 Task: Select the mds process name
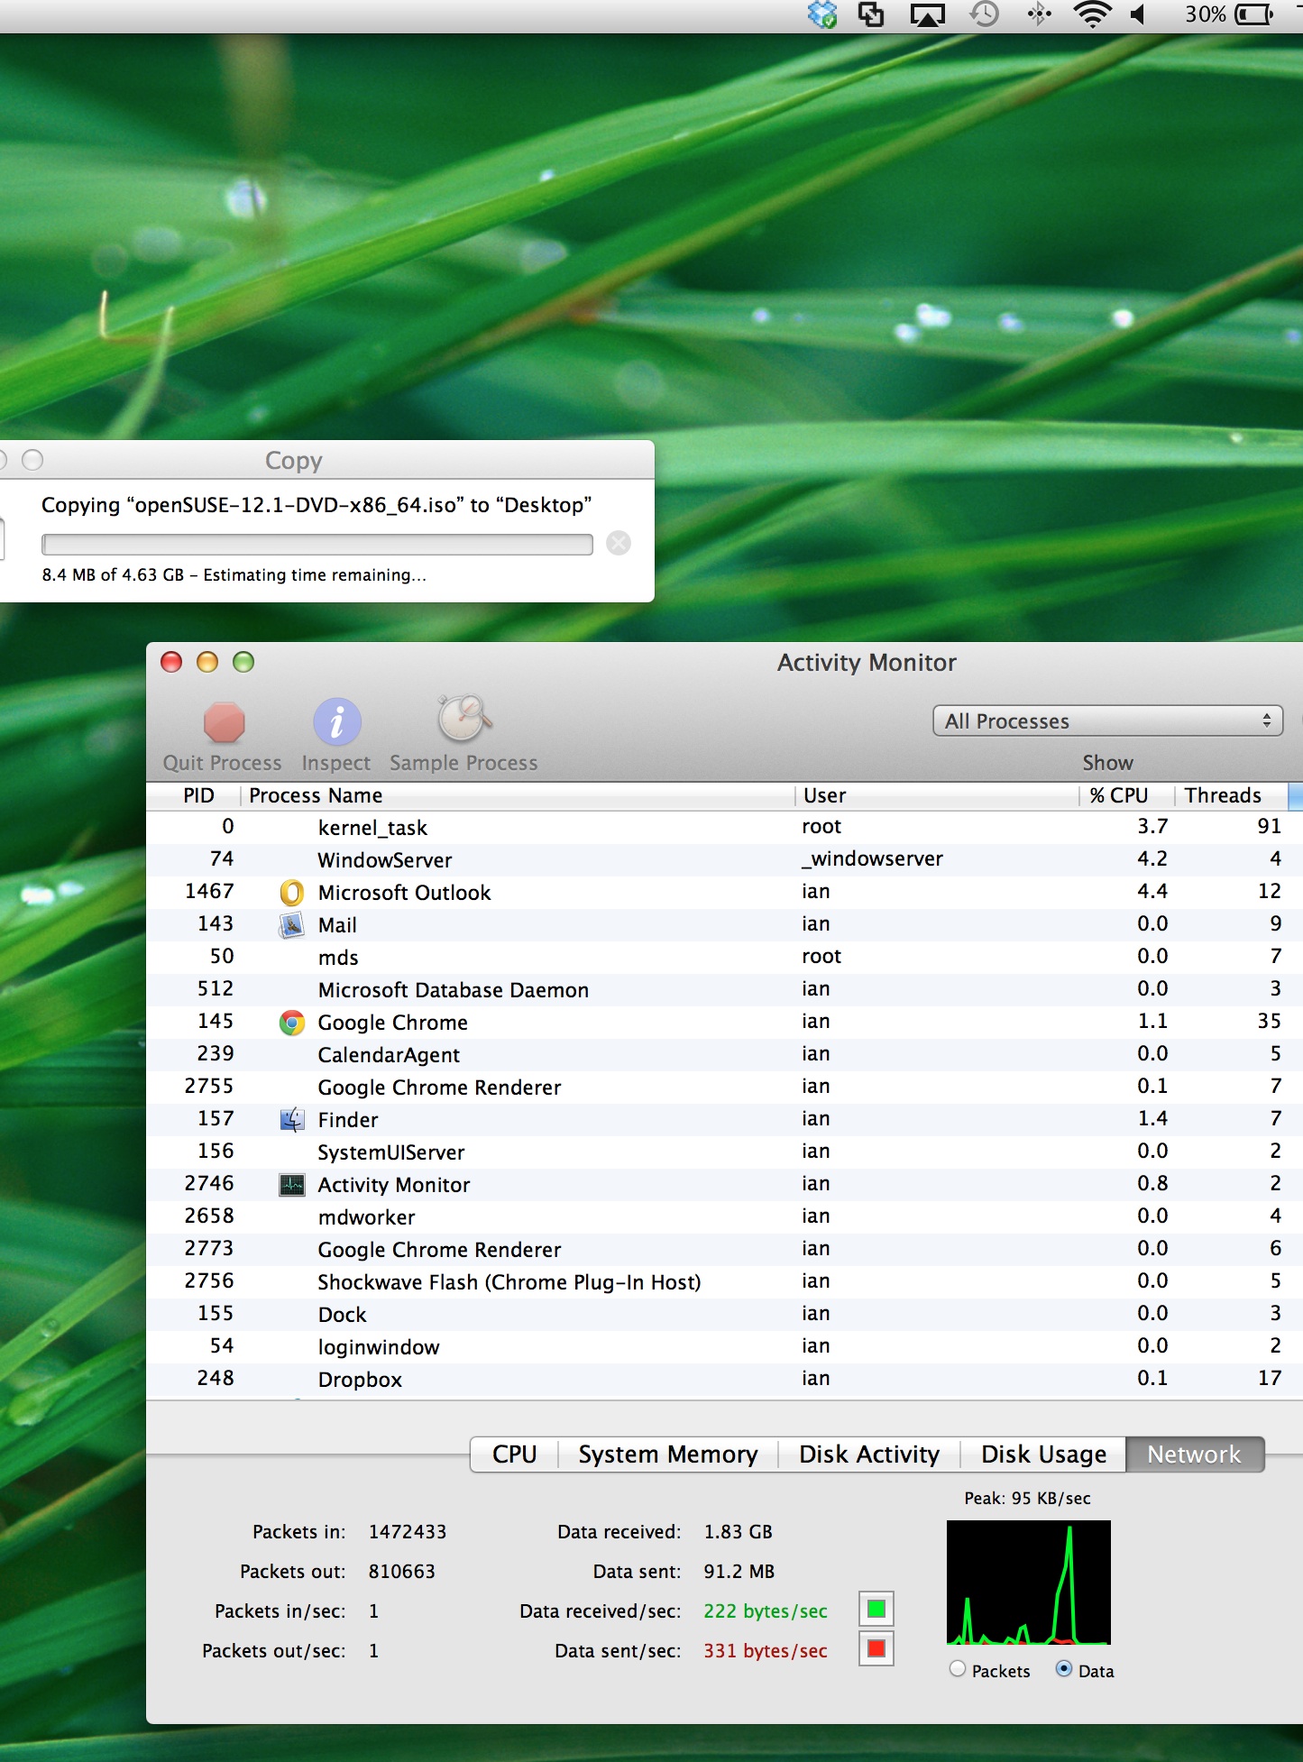338,958
